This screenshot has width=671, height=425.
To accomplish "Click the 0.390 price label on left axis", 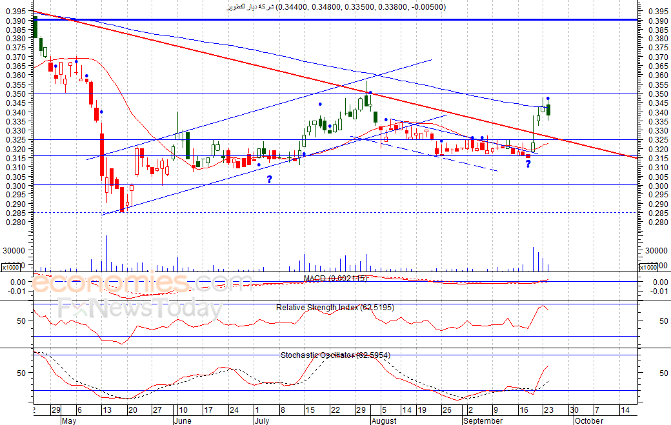I will point(17,21).
